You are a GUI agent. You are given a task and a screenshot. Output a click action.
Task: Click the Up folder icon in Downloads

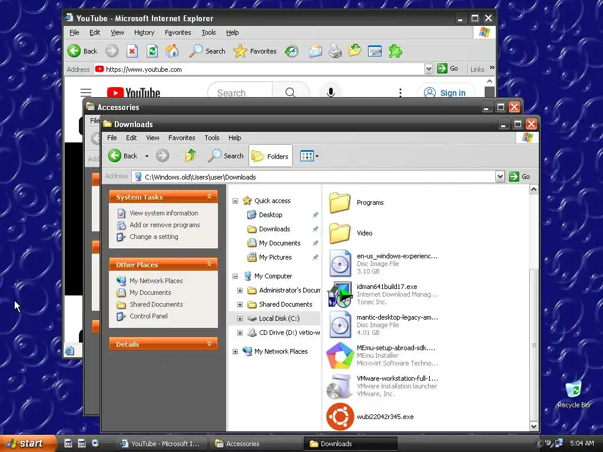(191, 155)
